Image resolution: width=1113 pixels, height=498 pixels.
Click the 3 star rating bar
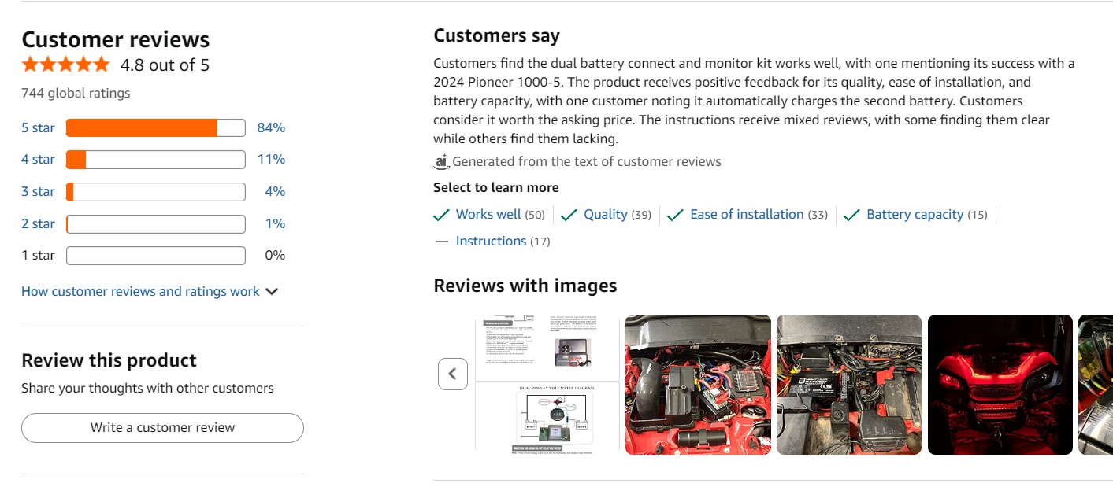pyautogui.click(x=155, y=192)
